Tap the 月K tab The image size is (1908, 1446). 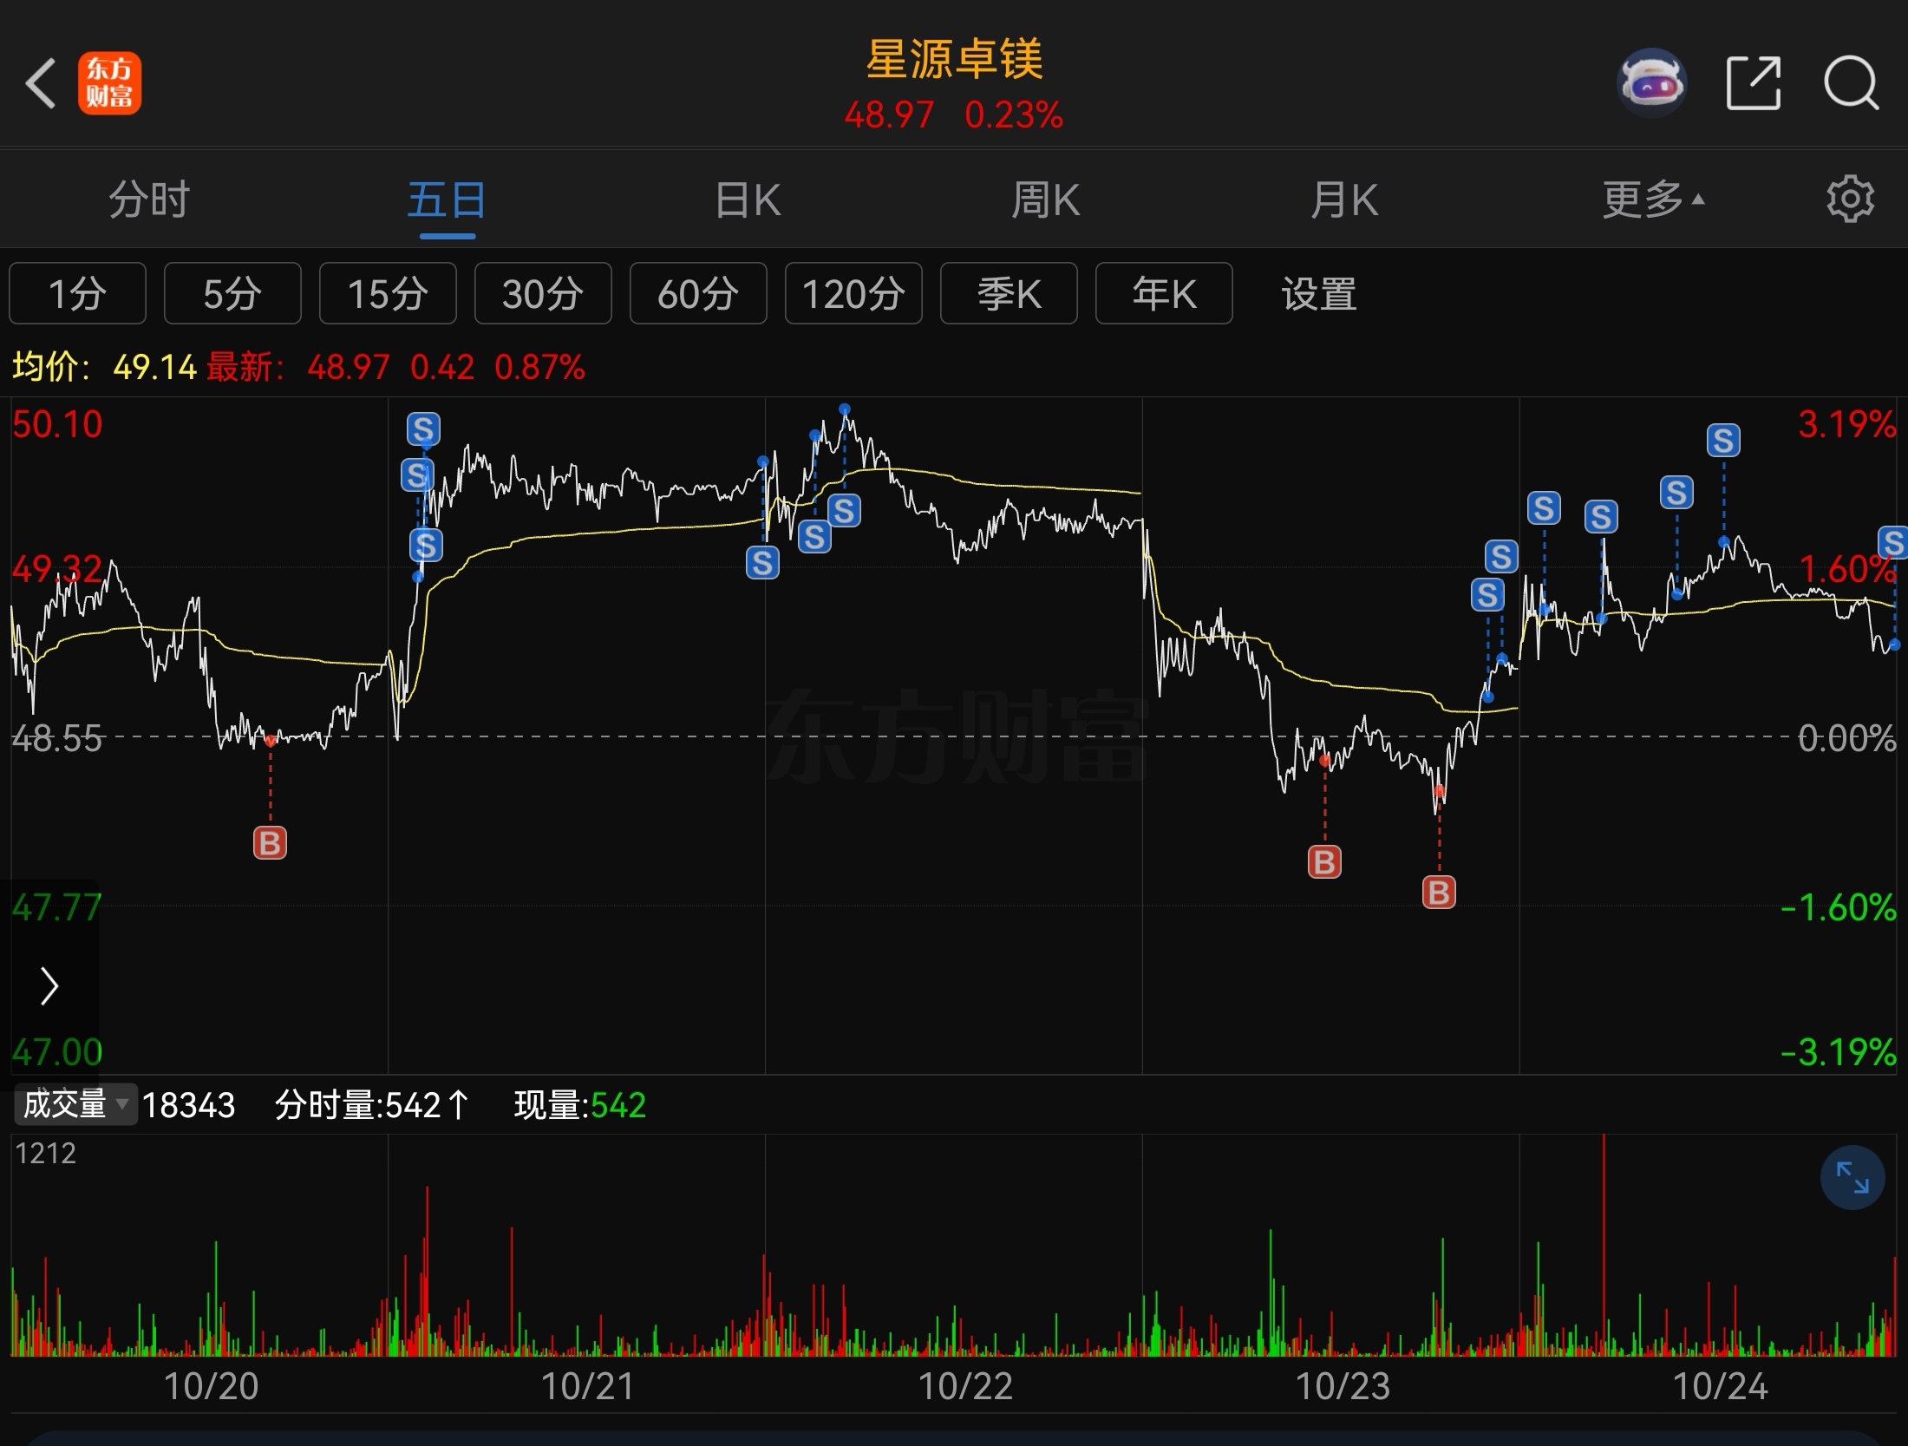point(1343,200)
